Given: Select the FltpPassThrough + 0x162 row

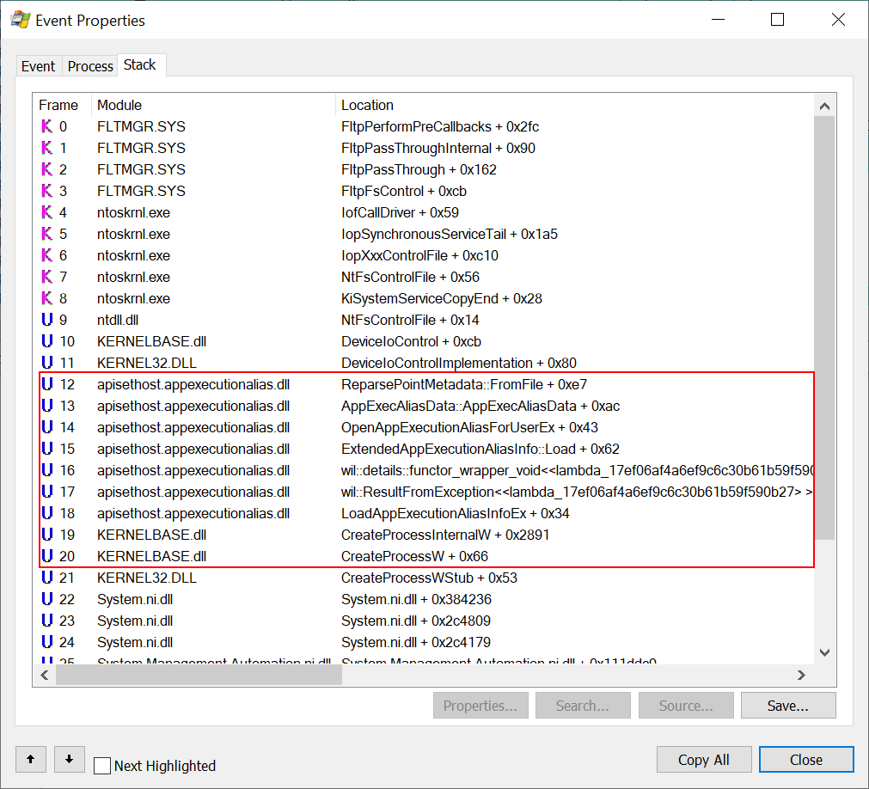Looking at the screenshot, I should (x=424, y=169).
